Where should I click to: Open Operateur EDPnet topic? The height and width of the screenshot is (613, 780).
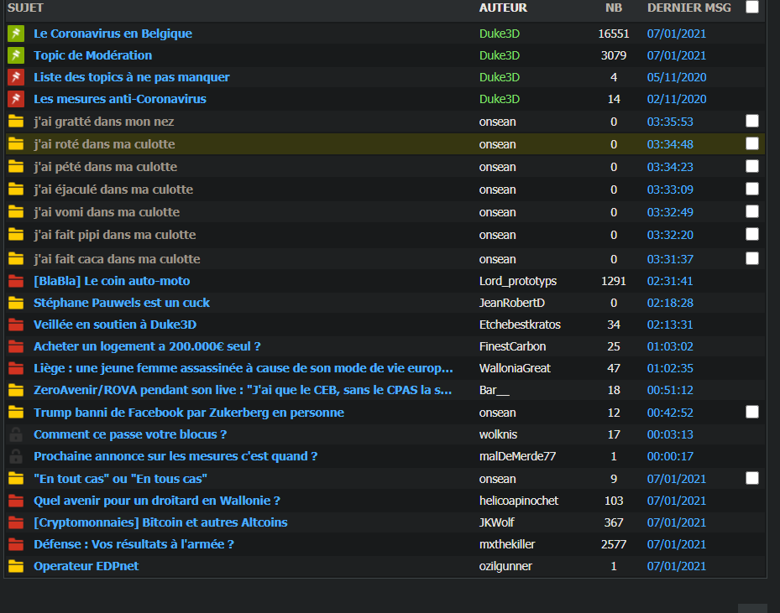tap(86, 566)
